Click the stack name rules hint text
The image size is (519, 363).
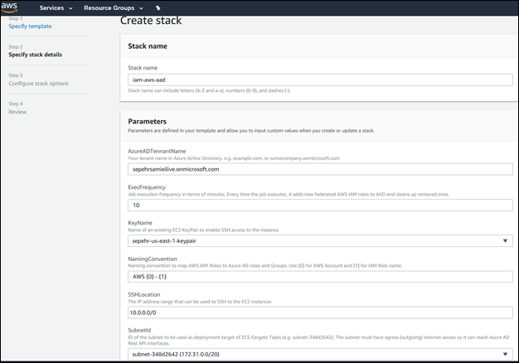[209, 90]
